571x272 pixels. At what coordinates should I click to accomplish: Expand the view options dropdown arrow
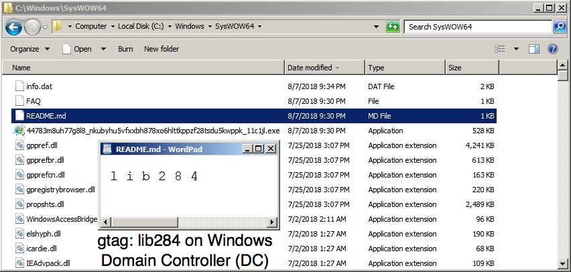516,49
